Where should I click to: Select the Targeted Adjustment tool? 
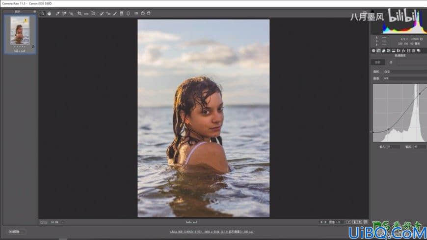71,13
